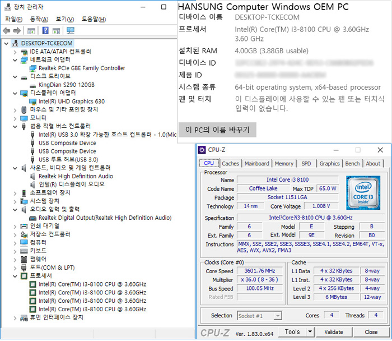Collapse the 범용 직렬 버스 컨트롤러 node
This screenshot has width=392, height=341.
(15, 127)
